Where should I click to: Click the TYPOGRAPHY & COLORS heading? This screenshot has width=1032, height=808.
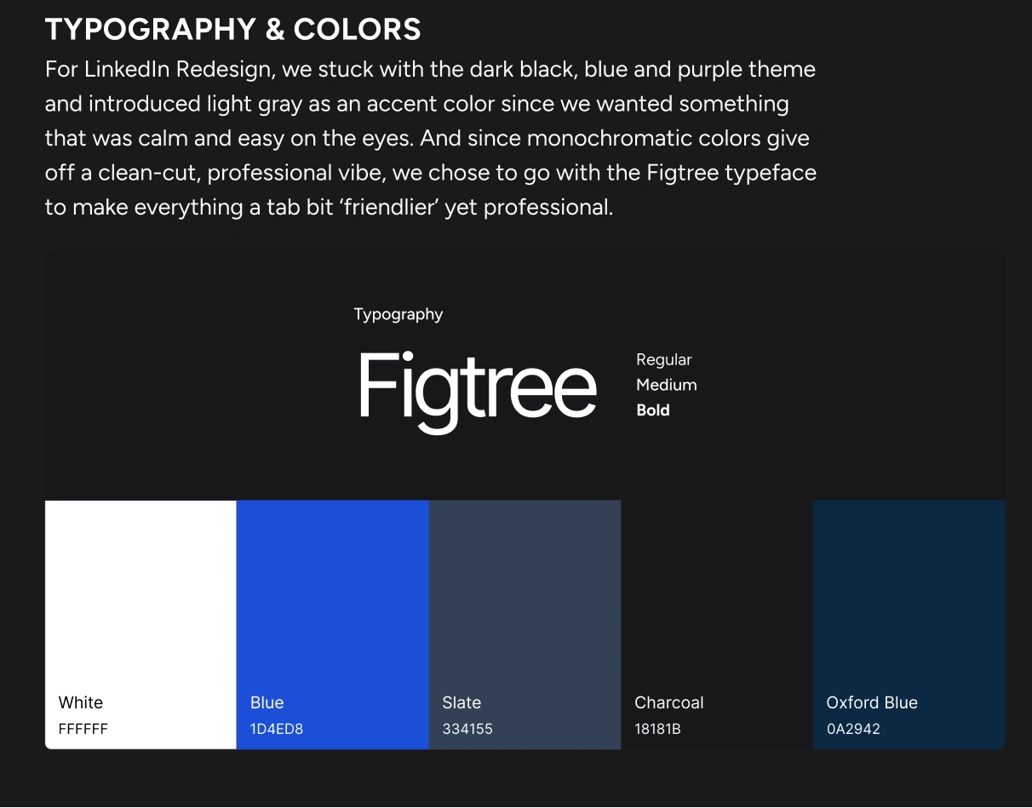click(x=232, y=30)
